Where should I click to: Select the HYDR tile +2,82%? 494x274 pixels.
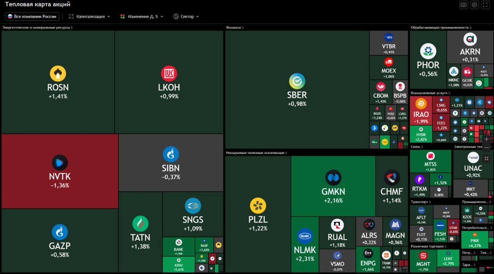pyautogui.click(x=421, y=134)
